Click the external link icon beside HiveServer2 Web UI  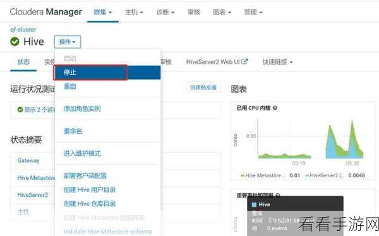(x=244, y=62)
